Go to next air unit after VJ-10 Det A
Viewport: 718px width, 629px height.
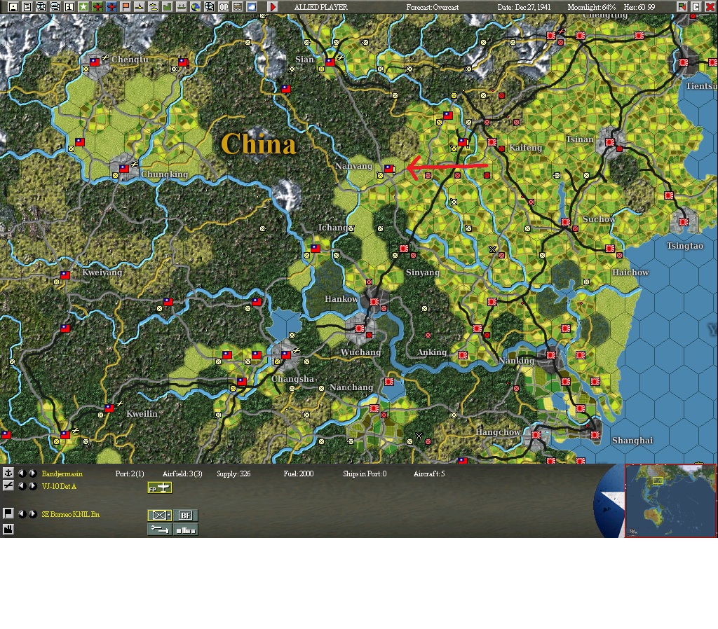point(33,486)
